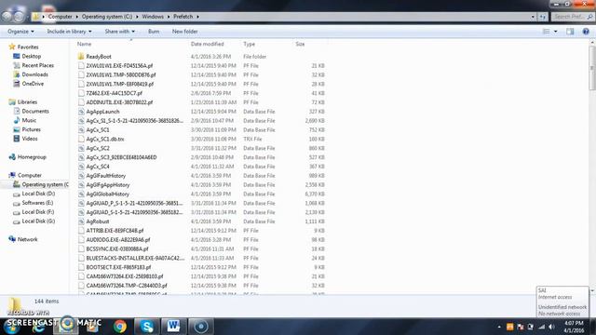Select file 7Z462.EXE-A4C15DC7.pf
Viewport: 596px width, 335px height.
pyautogui.click(x=114, y=93)
